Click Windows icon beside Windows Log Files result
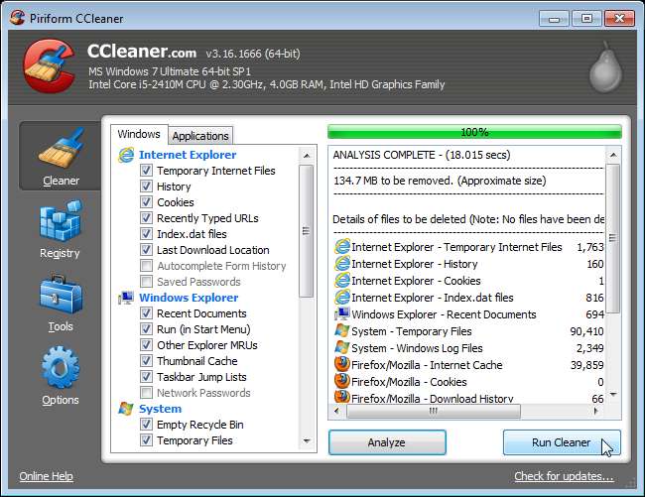Viewport: 645px width, 497px height. pyautogui.click(x=342, y=348)
